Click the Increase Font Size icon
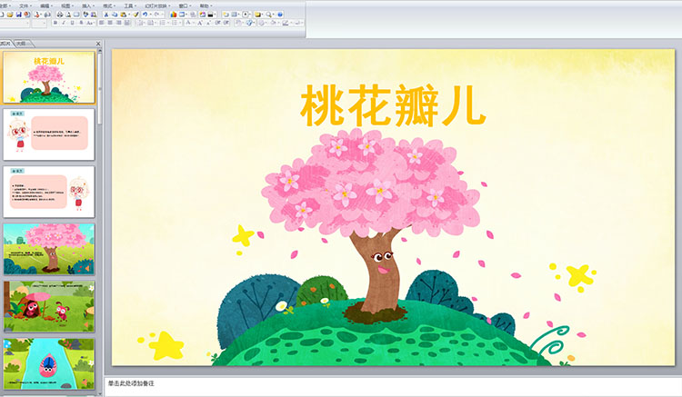Image resolution: width=682 pixels, height=397 pixels. click(x=200, y=23)
